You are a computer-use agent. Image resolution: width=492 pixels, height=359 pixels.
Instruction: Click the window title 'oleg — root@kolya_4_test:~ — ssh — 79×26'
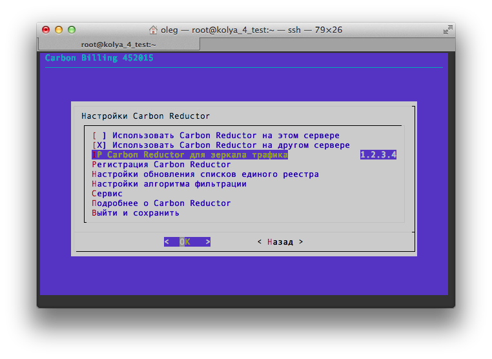pyautogui.click(x=251, y=30)
